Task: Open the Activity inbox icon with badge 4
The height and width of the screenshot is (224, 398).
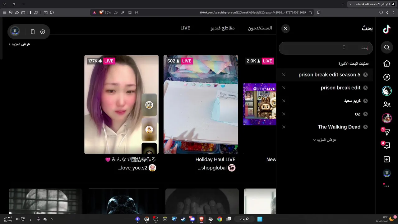Action: coord(387,146)
